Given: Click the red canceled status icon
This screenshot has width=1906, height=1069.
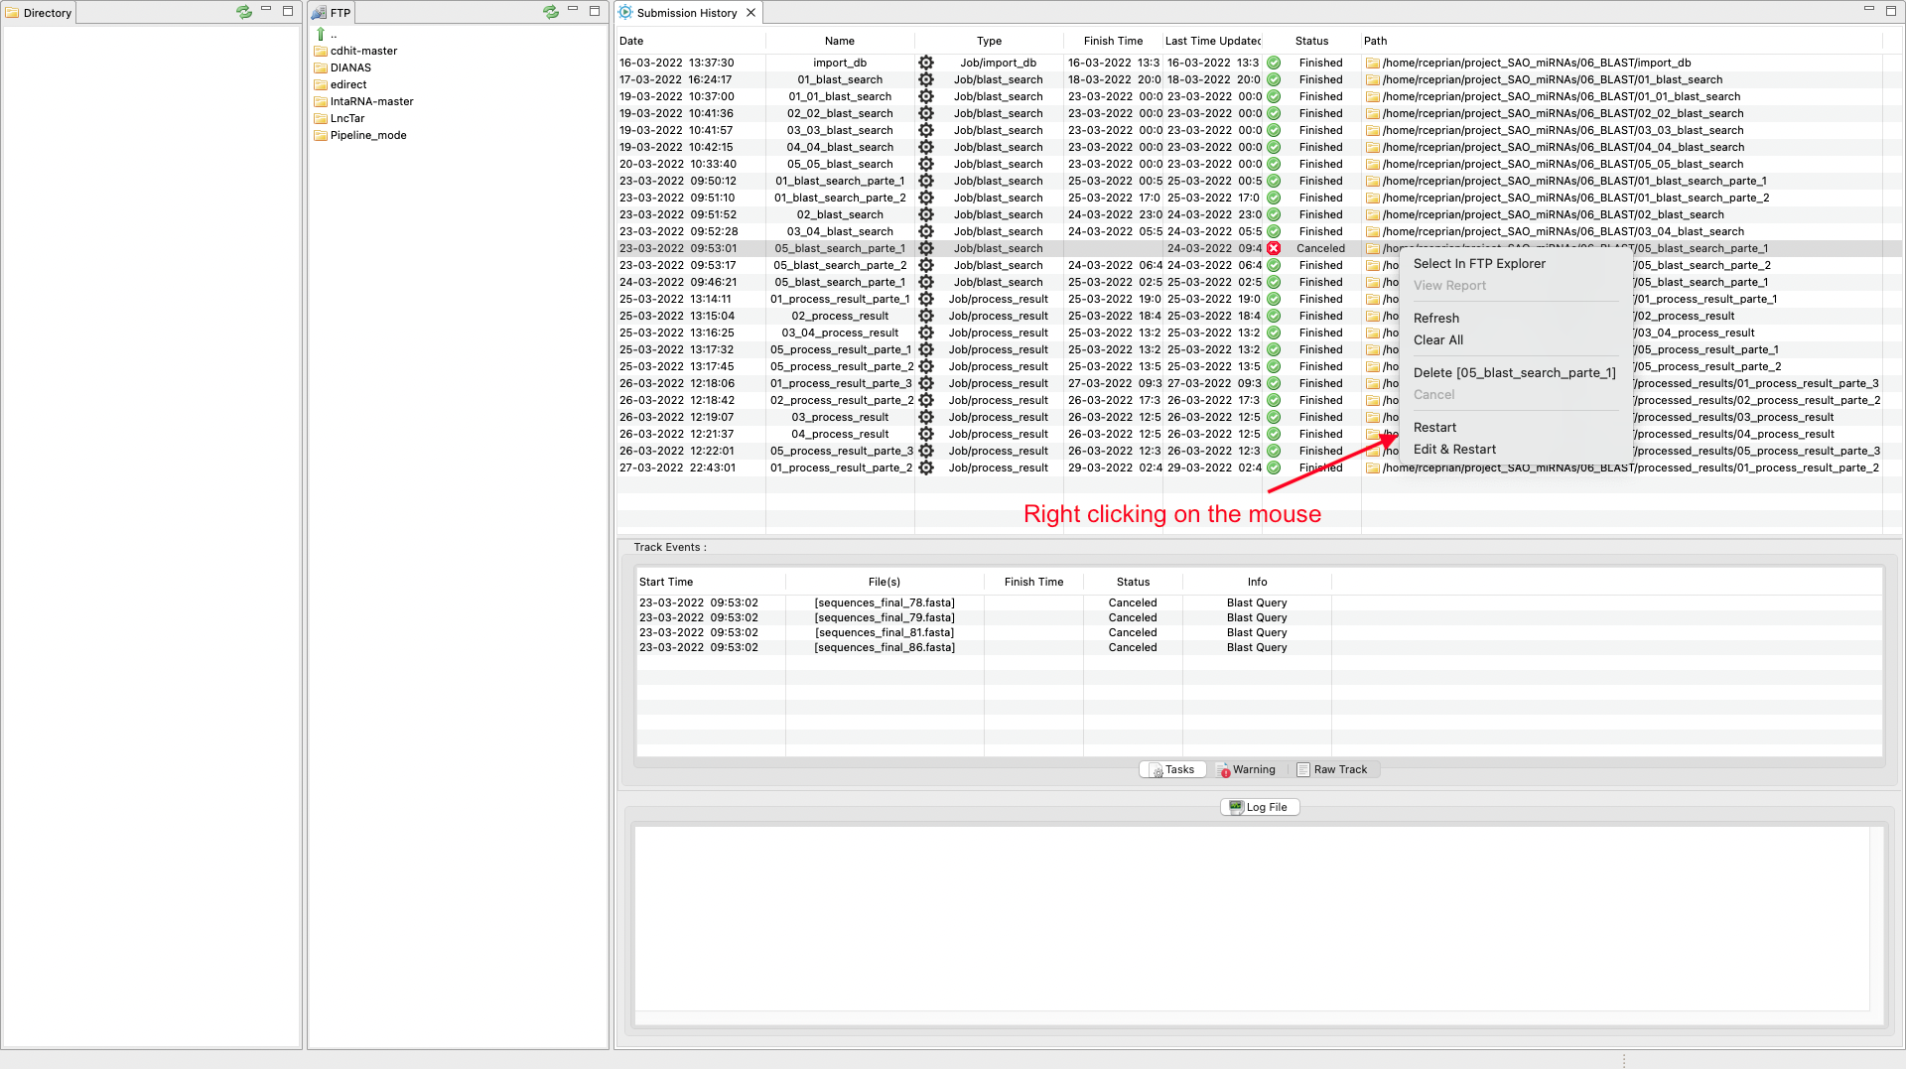Looking at the screenshot, I should [x=1274, y=248].
